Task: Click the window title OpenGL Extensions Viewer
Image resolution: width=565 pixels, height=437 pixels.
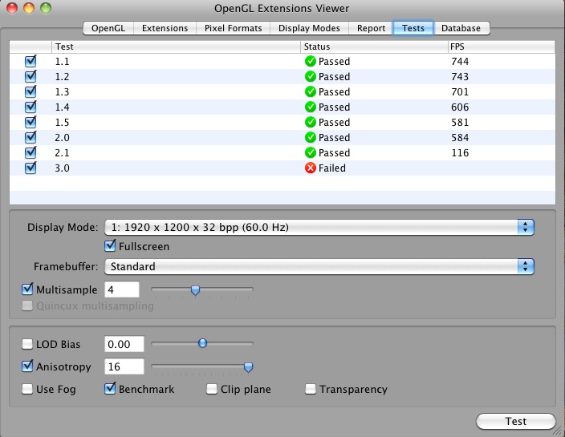Action: [x=282, y=8]
